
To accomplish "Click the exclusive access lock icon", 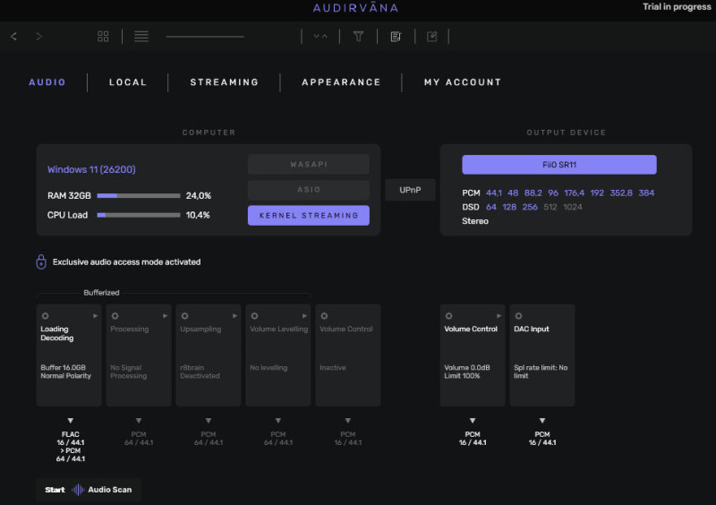I will coord(41,261).
